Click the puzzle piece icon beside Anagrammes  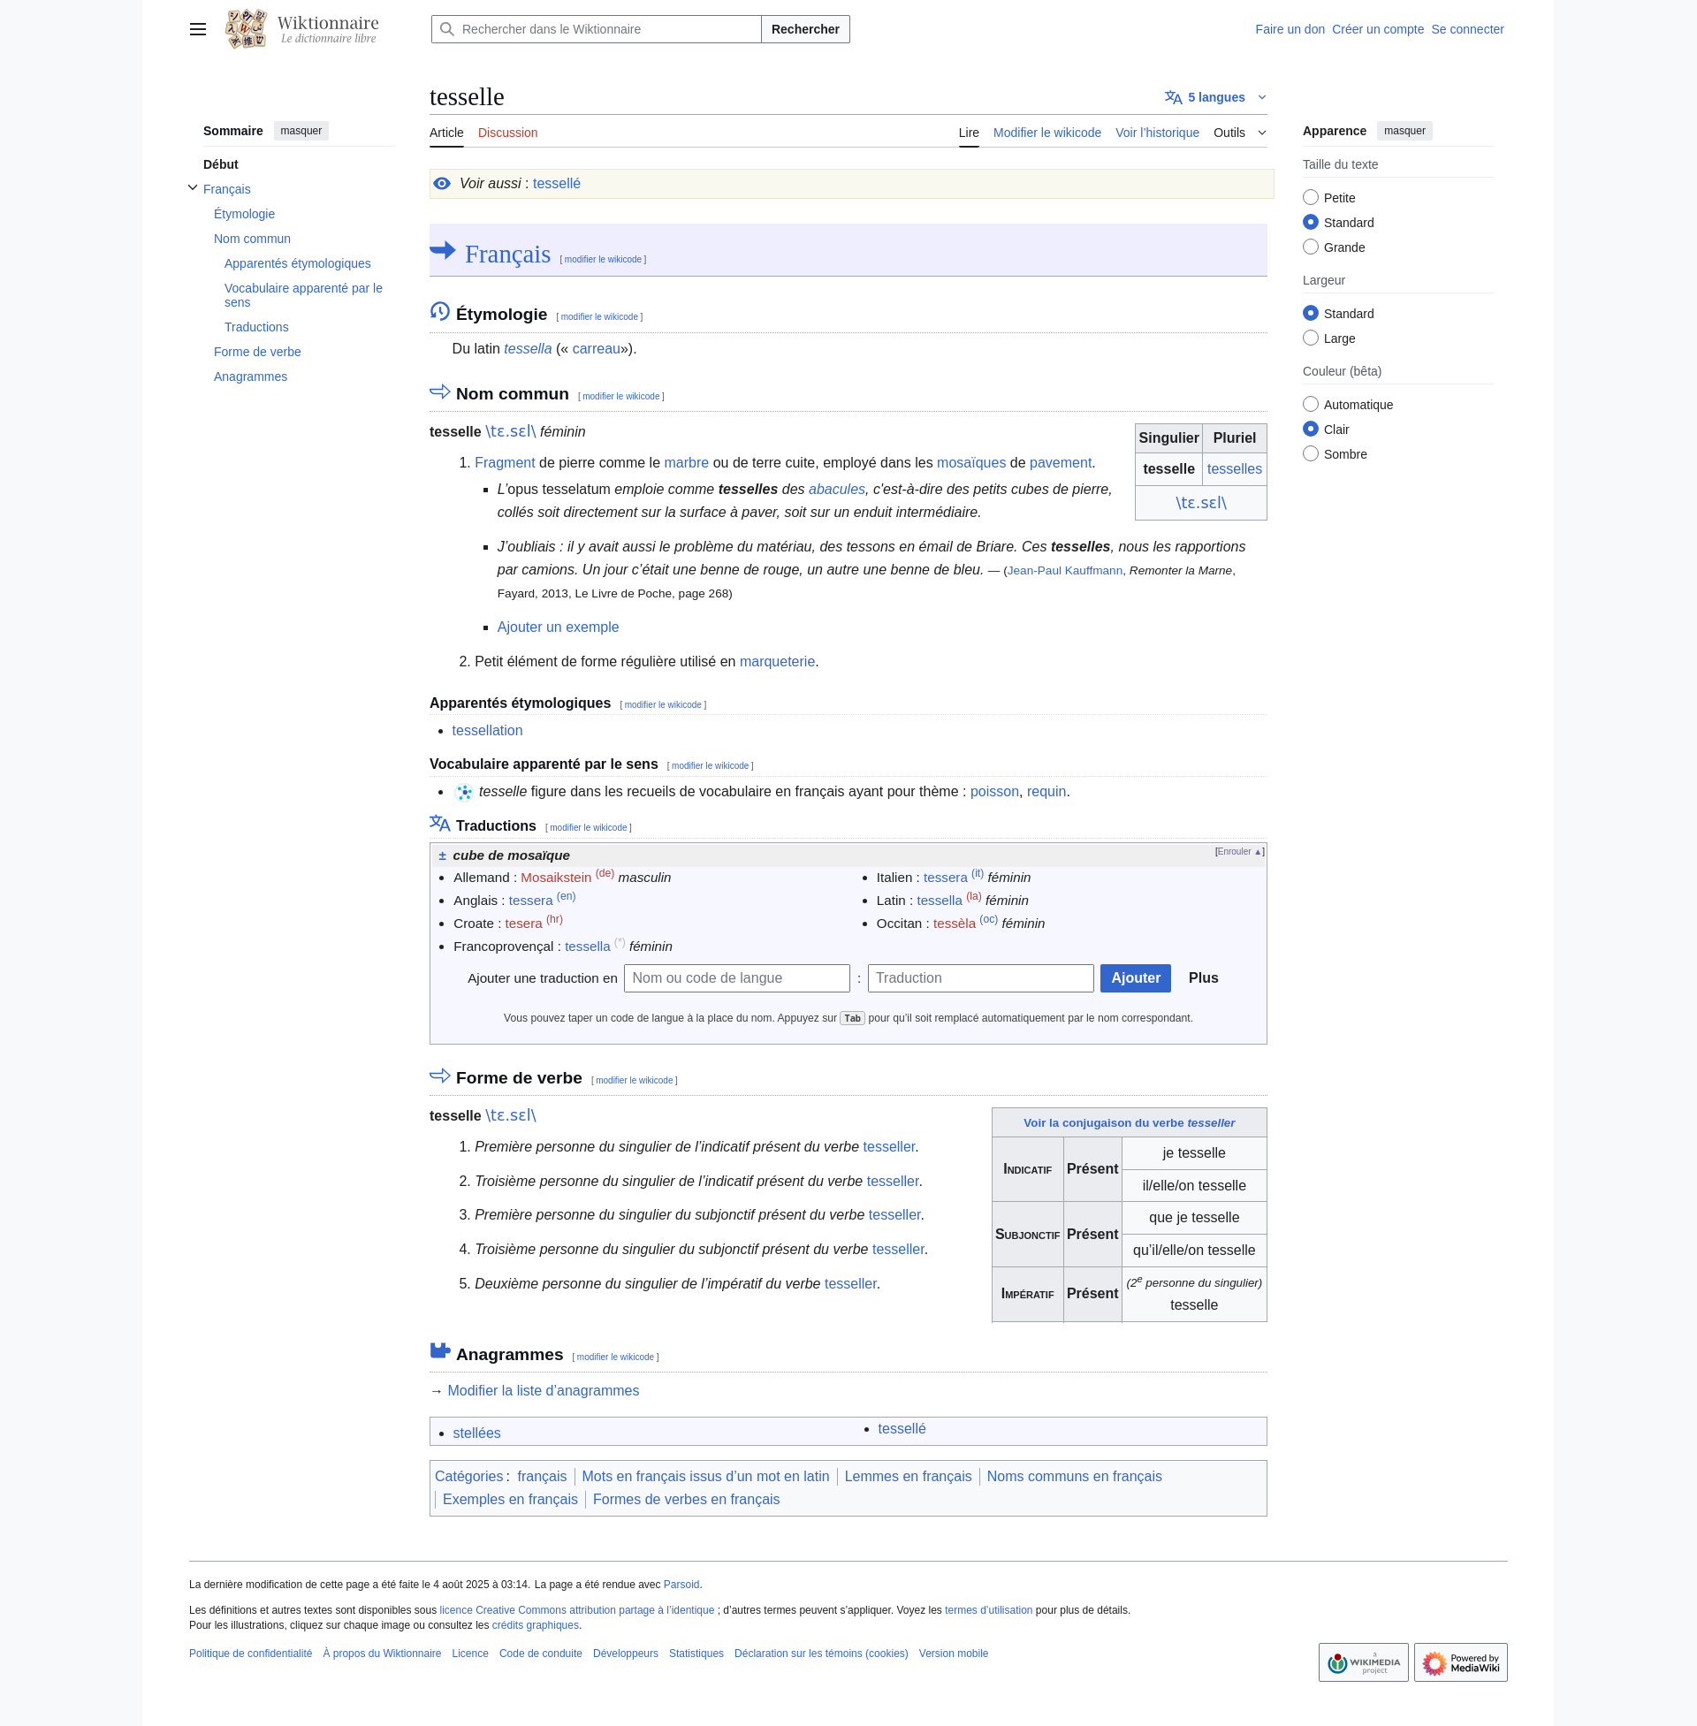coord(439,1351)
